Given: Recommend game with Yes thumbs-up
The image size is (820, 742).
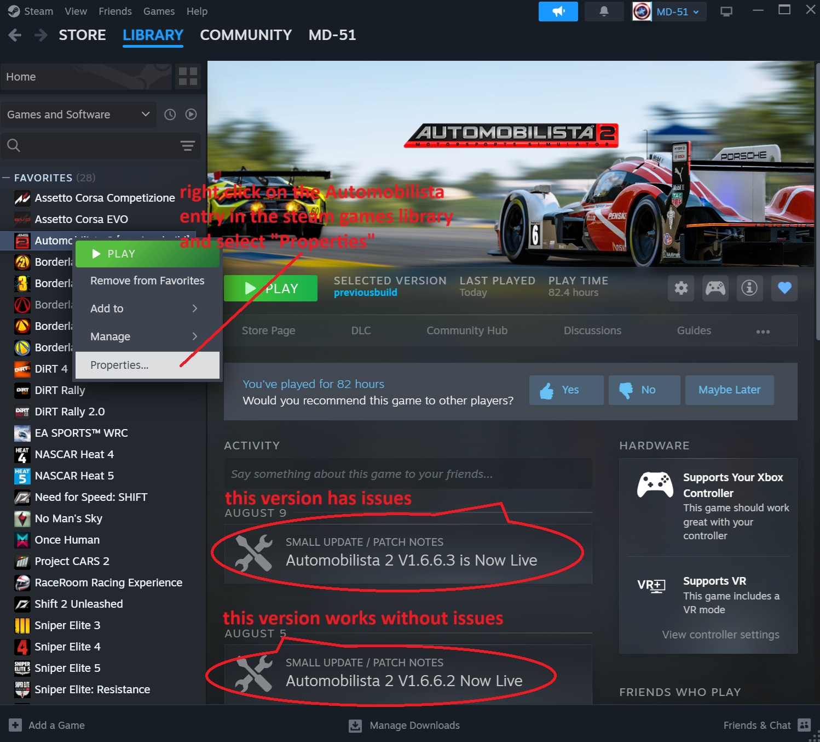Looking at the screenshot, I should click(567, 390).
